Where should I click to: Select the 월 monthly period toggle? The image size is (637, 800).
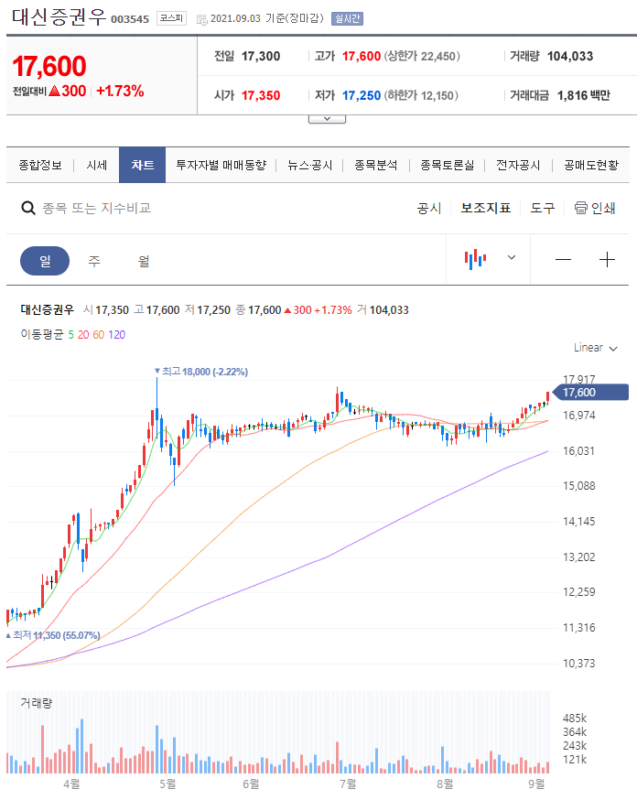(x=144, y=261)
